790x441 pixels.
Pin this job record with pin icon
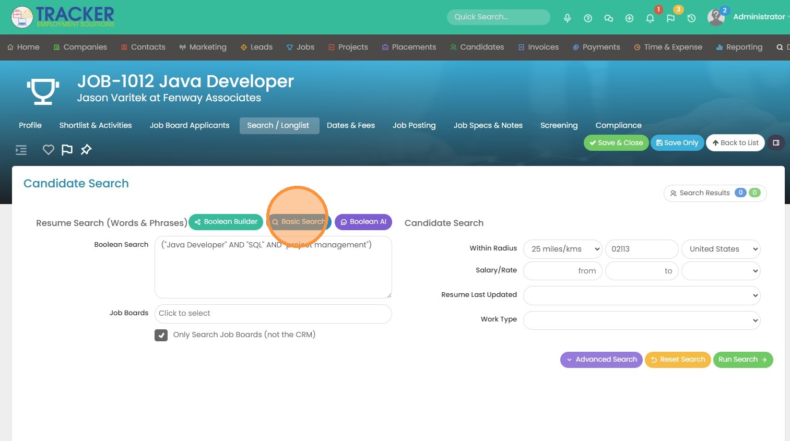pyautogui.click(x=86, y=150)
